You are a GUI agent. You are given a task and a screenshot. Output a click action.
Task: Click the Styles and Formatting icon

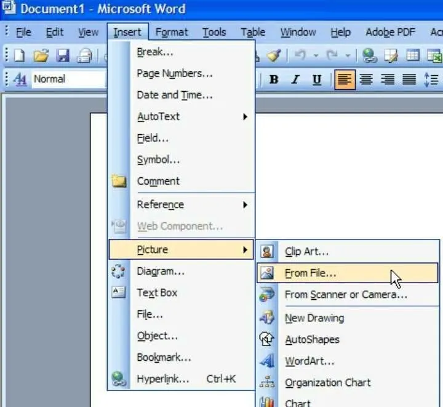coord(20,79)
